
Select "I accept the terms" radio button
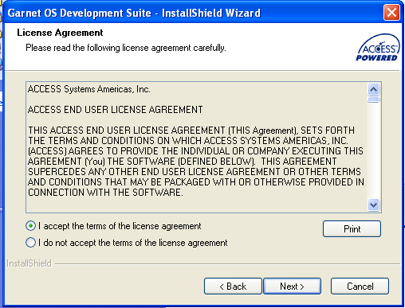(30, 226)
